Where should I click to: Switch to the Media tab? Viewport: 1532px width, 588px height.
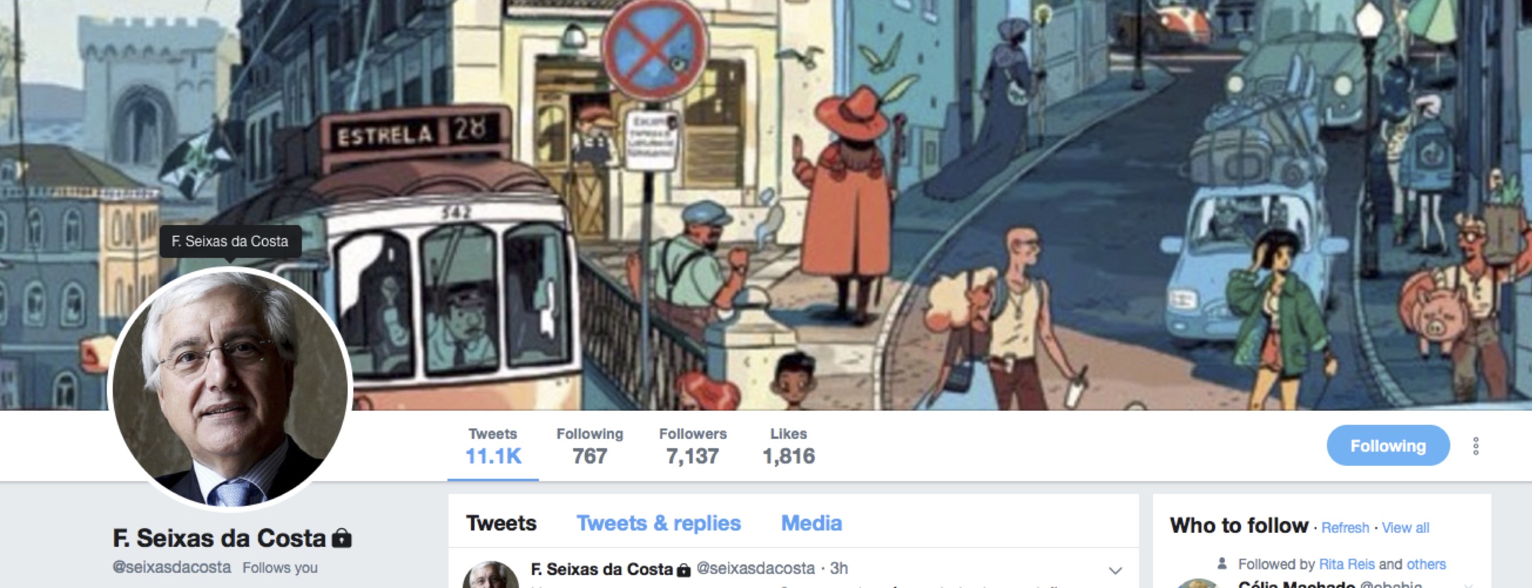coord(811,523)
